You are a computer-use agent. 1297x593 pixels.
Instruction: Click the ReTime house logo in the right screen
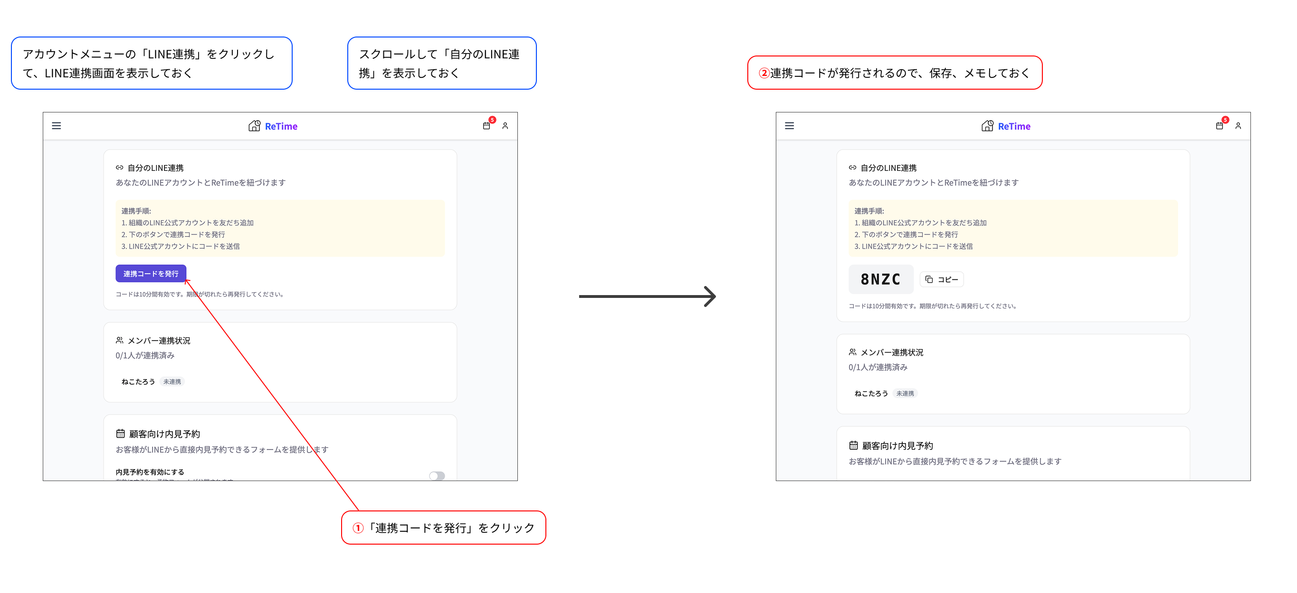[x=987, y=126]
